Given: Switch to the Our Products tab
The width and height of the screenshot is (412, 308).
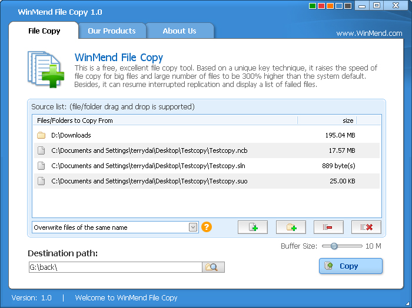Looking at the screenshot, I should (x=112, y=31).
